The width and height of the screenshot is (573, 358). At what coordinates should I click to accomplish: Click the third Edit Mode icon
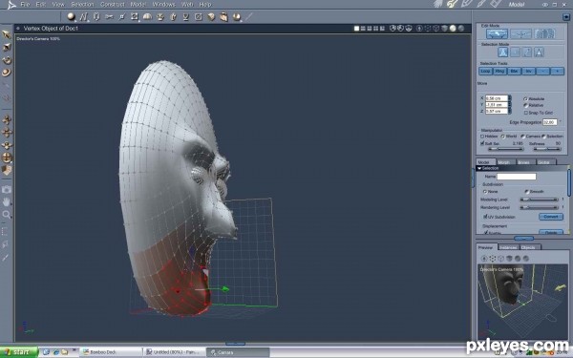pyautogui.click(x=544, y=34)
